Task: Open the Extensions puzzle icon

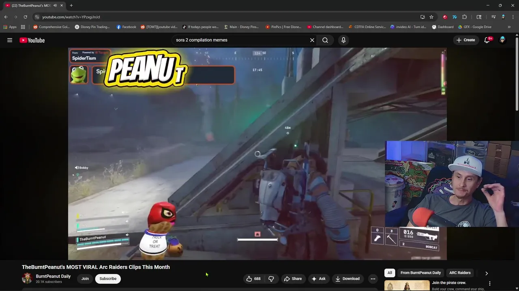Action: tap(465, 17)
